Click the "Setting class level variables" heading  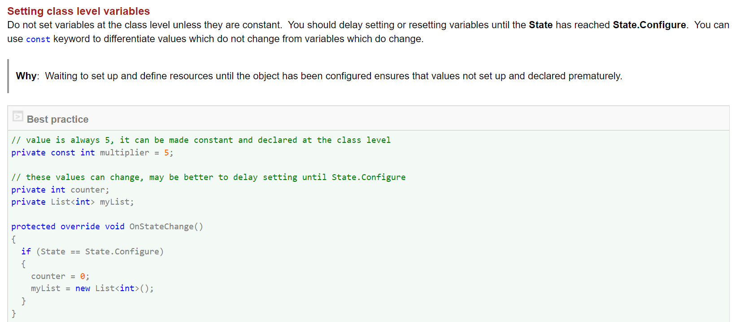pyautogui.click(x=78, y=11)
